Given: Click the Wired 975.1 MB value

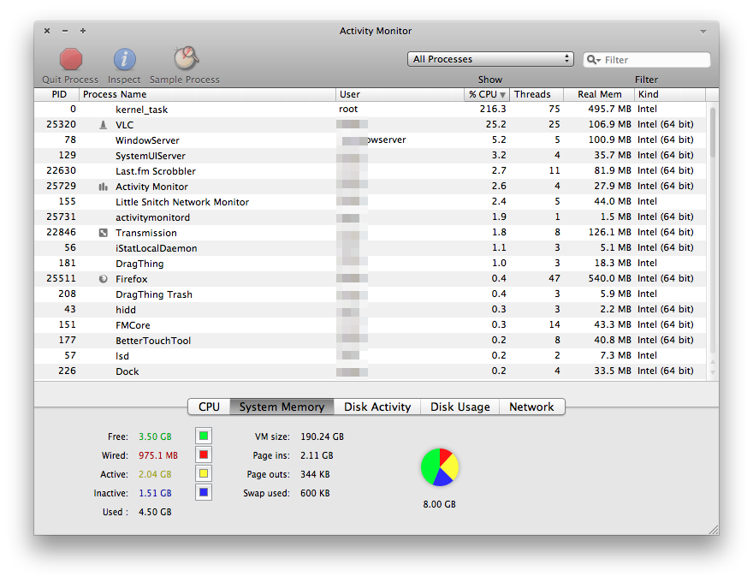Looking at the screenshot, I should [x=158, y=455].
